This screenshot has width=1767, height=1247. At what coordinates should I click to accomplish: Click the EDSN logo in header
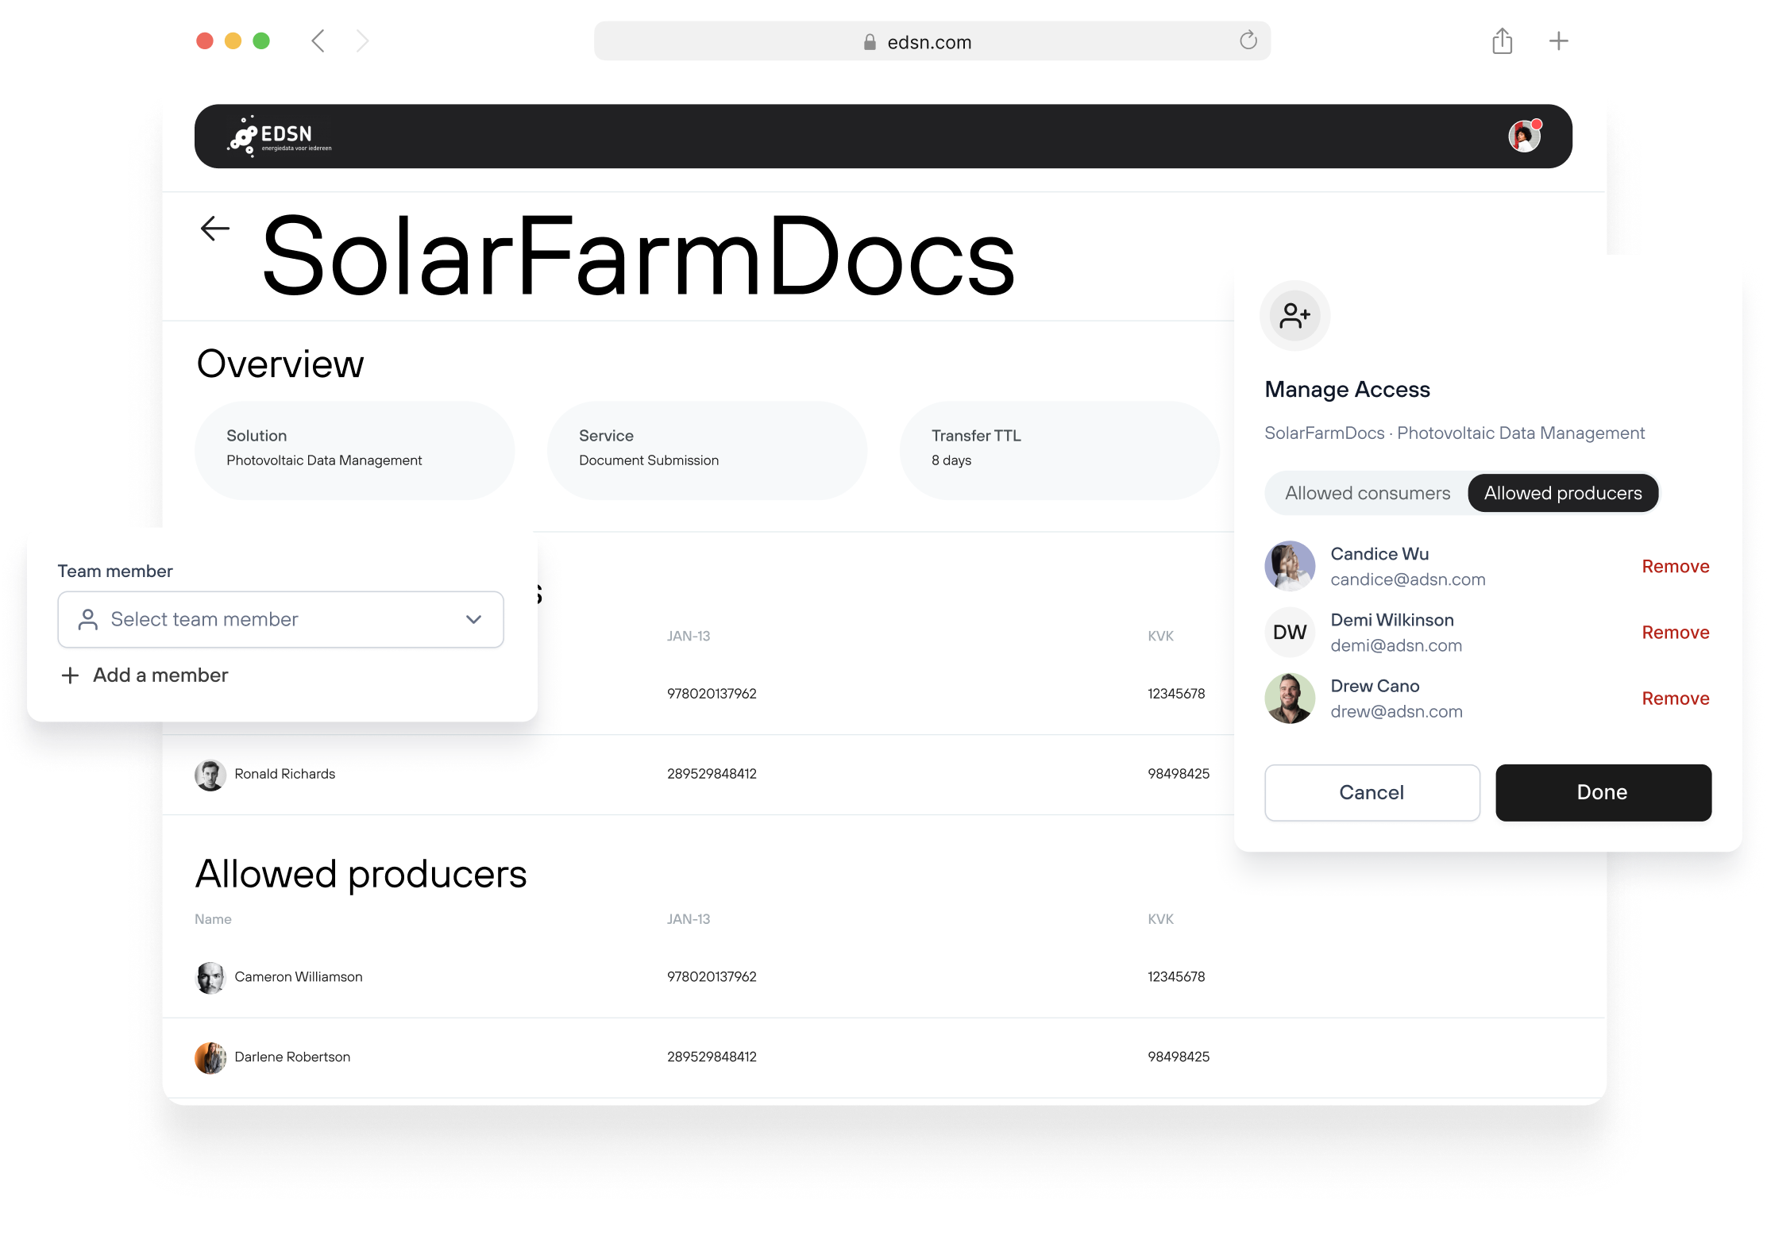(x=280, y=137)
